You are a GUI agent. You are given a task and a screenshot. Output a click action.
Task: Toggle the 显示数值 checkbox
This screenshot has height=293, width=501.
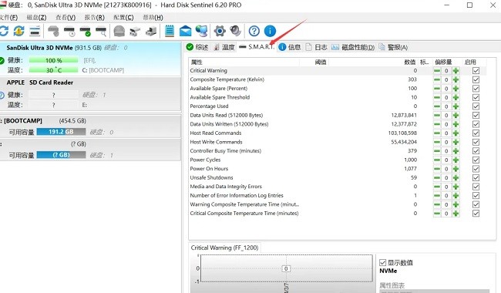point(382,263)
